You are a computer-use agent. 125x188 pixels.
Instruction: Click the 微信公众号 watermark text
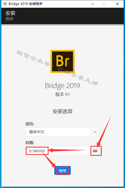(33, 58)
